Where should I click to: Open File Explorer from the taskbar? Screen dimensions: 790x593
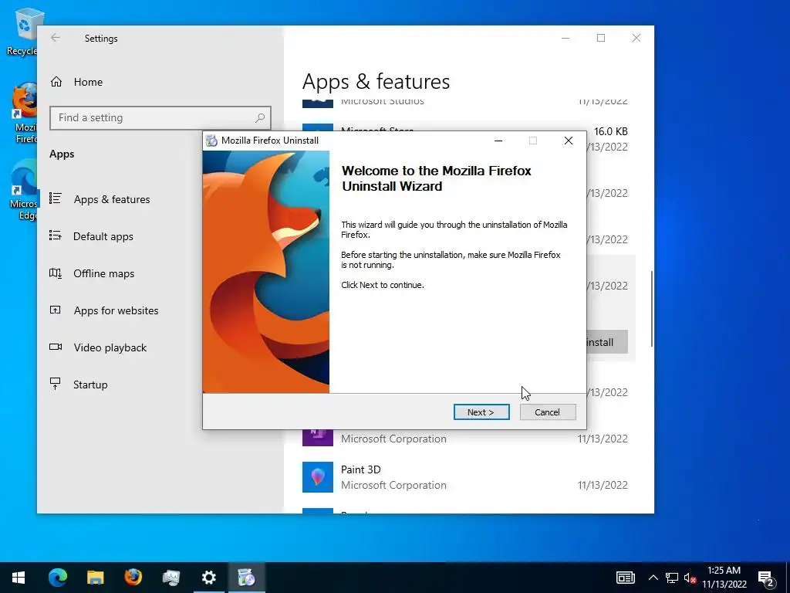pyautogui.click(x=95, y=578)
